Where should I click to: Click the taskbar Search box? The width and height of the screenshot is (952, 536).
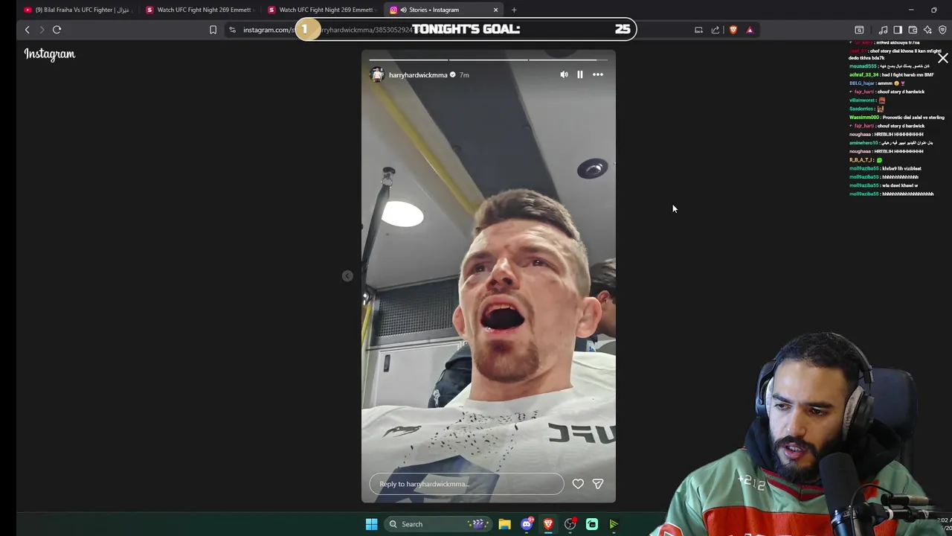(x=439, y=524)
